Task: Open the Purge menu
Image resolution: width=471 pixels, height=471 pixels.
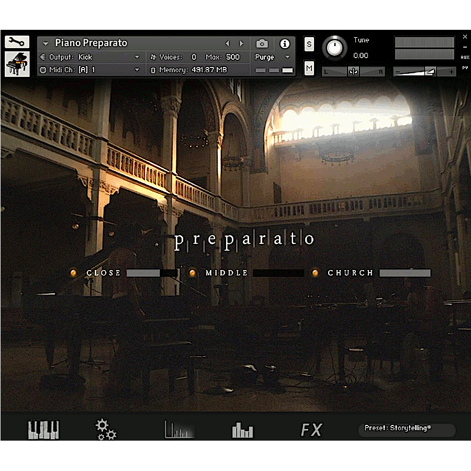Action: (x=272, y=57)
